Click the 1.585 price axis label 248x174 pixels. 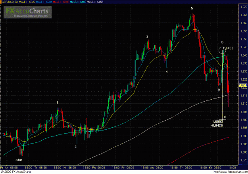244,144
